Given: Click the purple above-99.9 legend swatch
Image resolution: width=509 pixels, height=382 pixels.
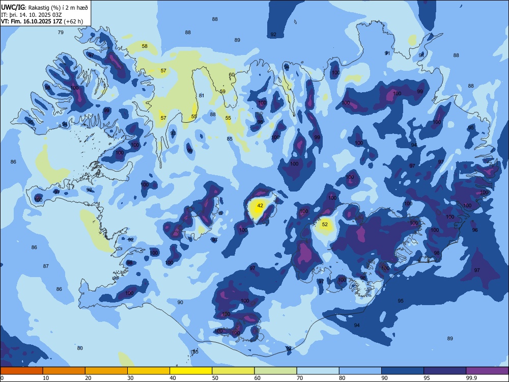Looking at the screenshot, I should coord(487,371).
